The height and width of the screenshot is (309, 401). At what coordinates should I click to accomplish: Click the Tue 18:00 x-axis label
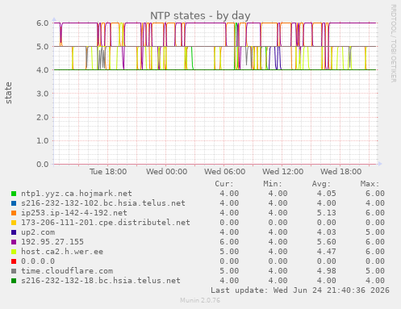point(108,172)
